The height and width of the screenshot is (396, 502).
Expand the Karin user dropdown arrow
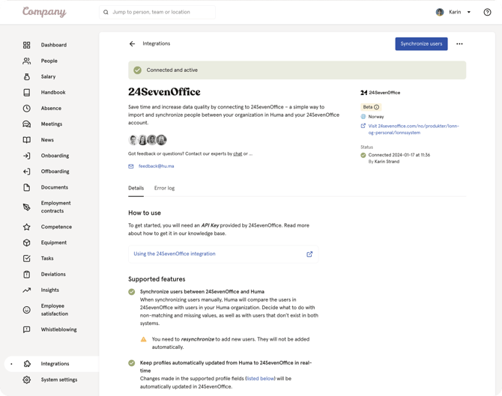pos(469,12)
